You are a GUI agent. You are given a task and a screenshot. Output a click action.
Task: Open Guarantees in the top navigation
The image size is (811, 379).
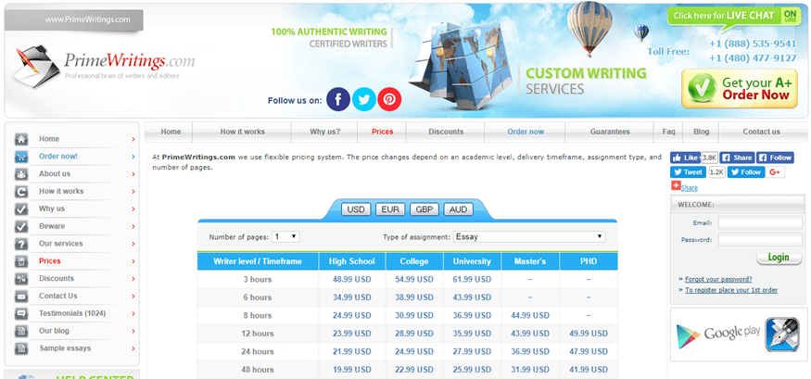tap(610, 132)
